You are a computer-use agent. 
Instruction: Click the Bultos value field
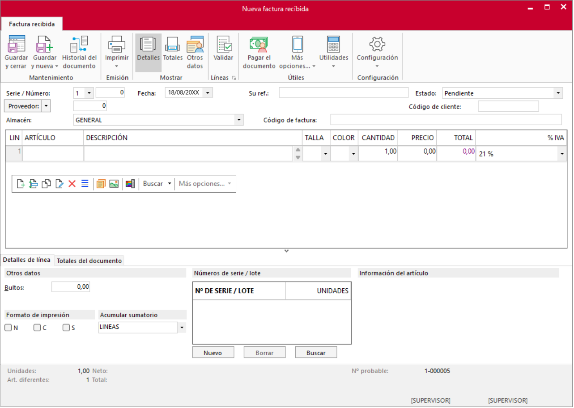coord(71,287)
